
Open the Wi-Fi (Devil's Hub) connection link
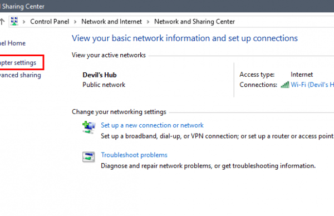click(312, 85)
